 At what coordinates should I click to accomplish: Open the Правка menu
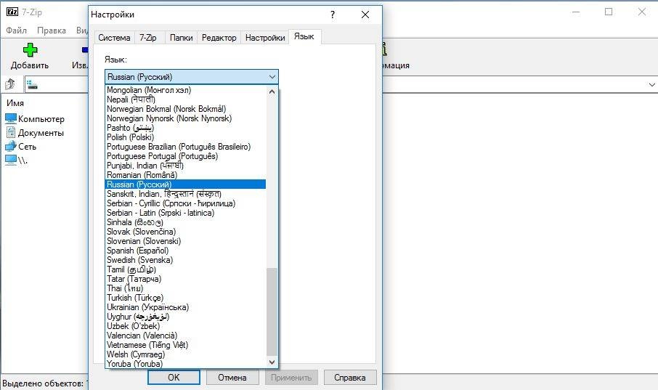[x=52, y=31]
